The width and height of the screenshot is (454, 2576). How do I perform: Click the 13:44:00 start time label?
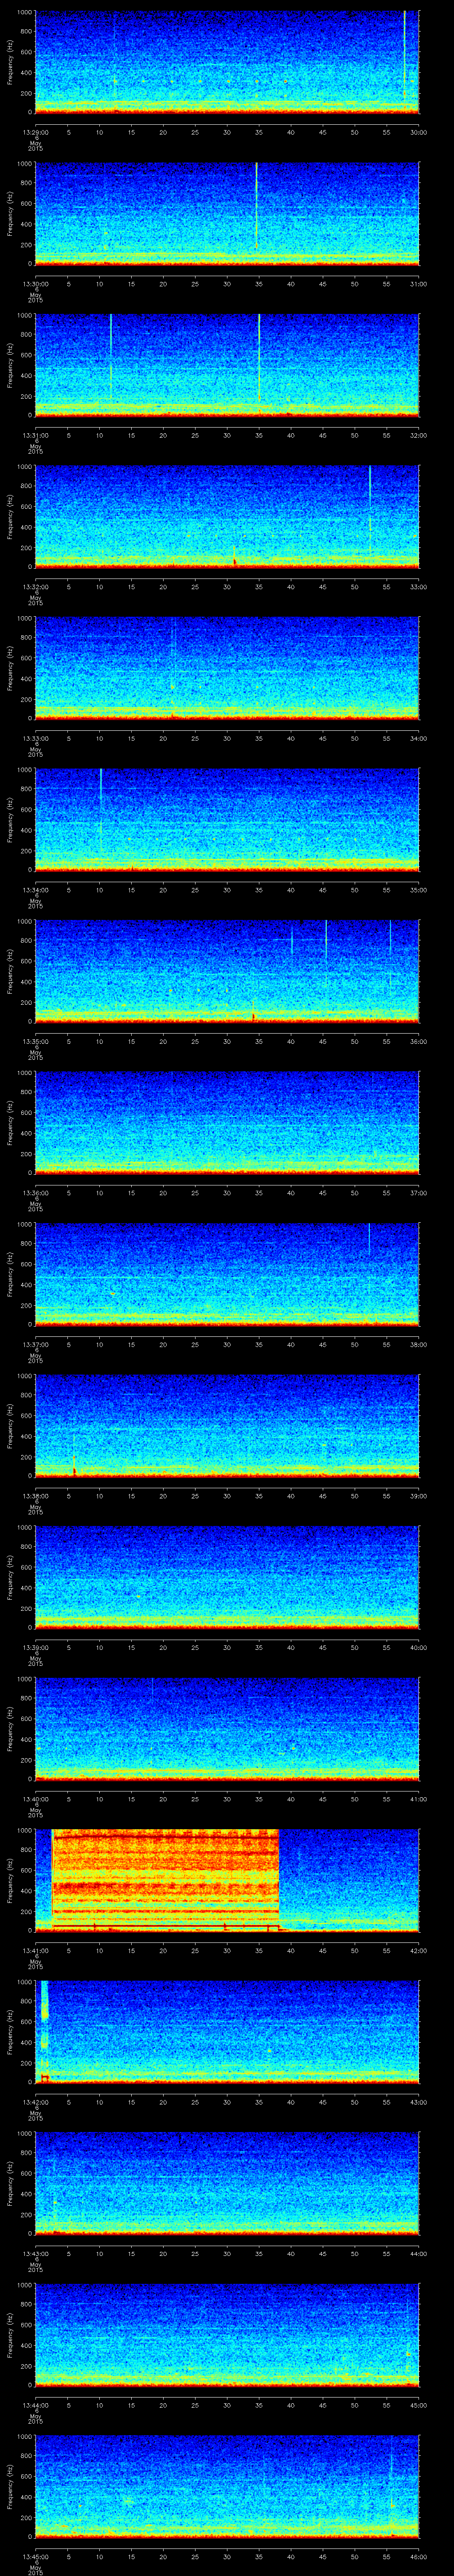pos(35,2405)
